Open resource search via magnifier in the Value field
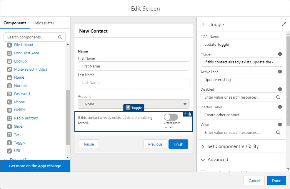This screenshot has height=189, width=290. click(278, 132)
